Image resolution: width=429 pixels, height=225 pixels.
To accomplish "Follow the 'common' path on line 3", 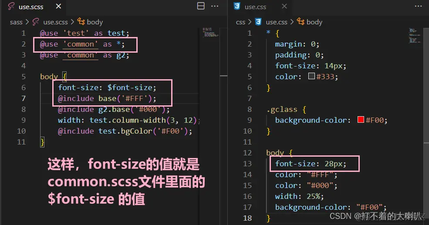I will [x=81, y=55].
